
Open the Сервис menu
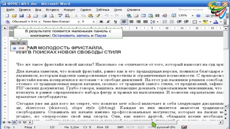pos(86,10)
